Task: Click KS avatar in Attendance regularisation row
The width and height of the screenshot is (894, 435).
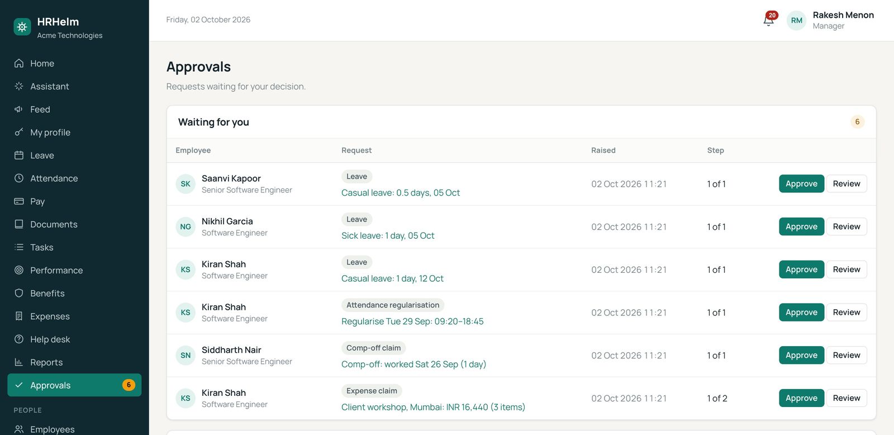Action: click(186, 312)
